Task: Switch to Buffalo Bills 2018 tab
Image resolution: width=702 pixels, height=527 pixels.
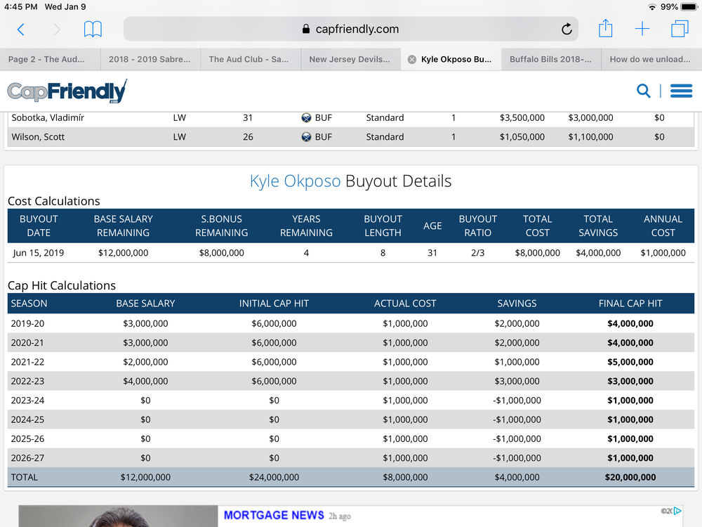Action: [550, 59]
